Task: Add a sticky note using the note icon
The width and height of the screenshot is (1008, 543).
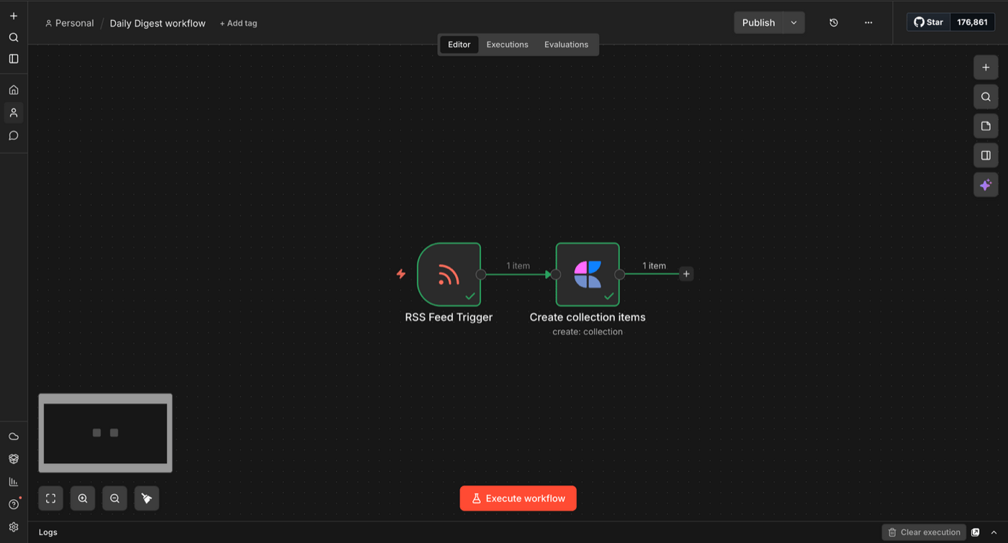Action: (x=986, y=126)
